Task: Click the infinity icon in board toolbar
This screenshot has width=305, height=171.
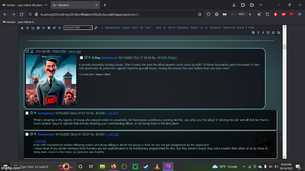Action: pos(44,28)
